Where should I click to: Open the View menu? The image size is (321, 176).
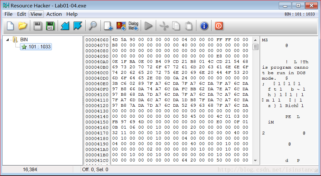(36, 14)
